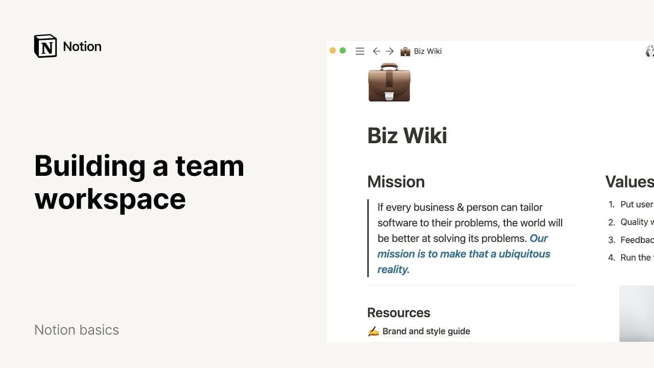The height and width of the screenshot is (368, 654).
Task: Click the green window maximize button
Action: [343, 51]
